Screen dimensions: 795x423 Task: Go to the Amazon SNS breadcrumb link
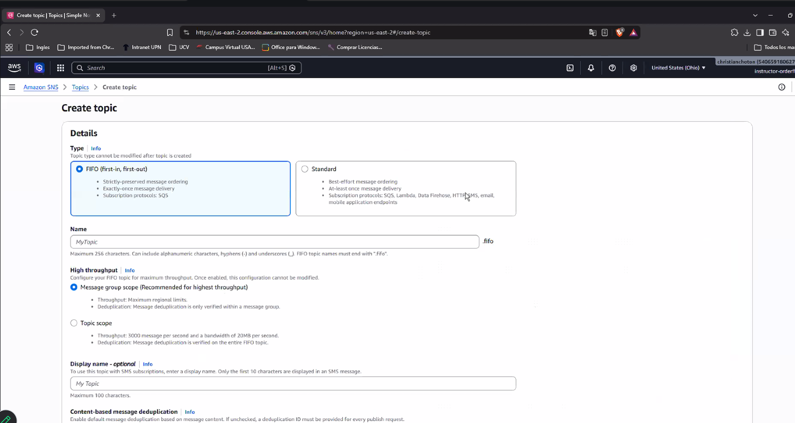(41, 87)
